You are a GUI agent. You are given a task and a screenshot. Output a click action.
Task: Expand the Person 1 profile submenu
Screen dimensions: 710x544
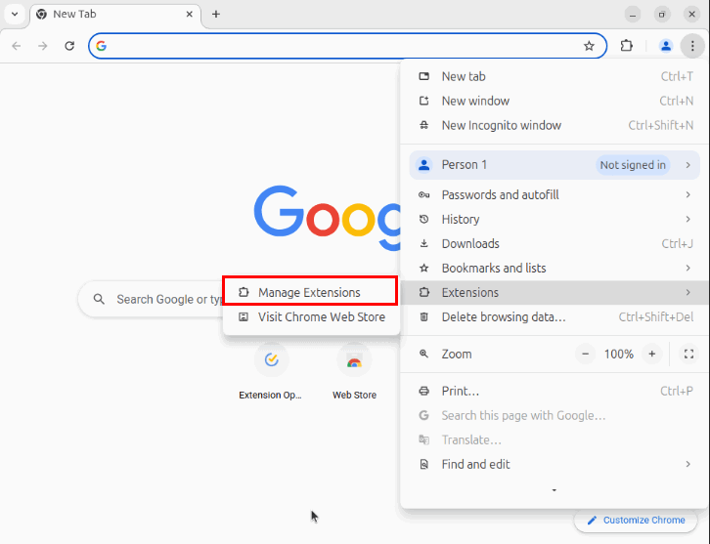(x=555, y=165)
